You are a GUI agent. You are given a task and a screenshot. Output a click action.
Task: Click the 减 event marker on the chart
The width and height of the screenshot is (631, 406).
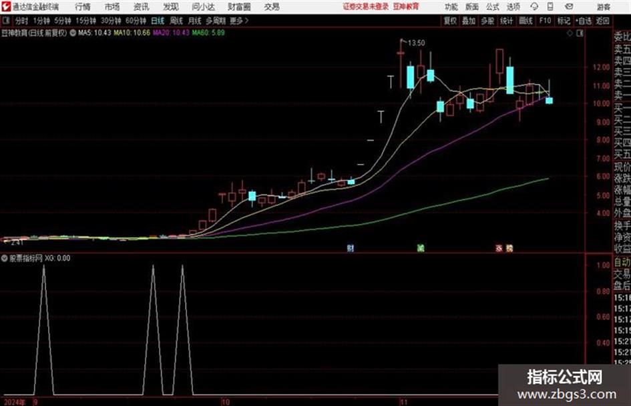421,248
